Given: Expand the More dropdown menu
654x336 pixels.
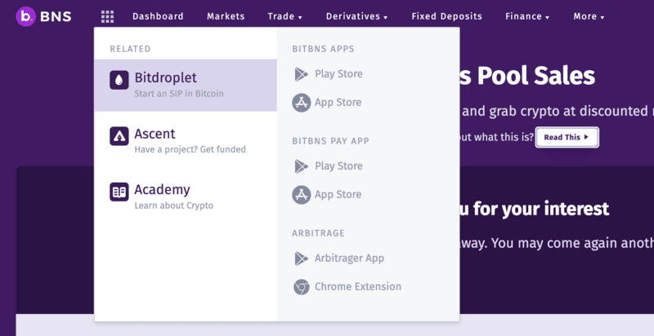Looking at the screenshot, I should click(x=589, y=16).
